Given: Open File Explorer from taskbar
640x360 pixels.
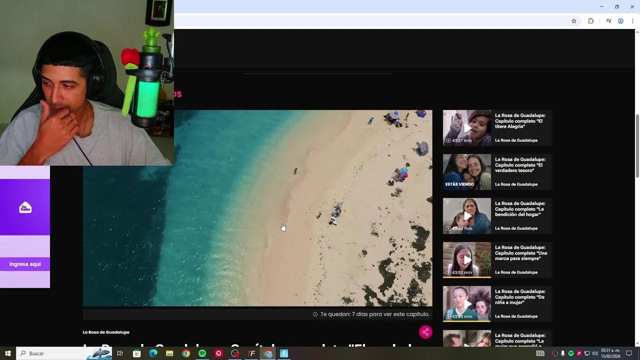Looking at the screenshot, I should pyautogui.click(x=169, y=353).
